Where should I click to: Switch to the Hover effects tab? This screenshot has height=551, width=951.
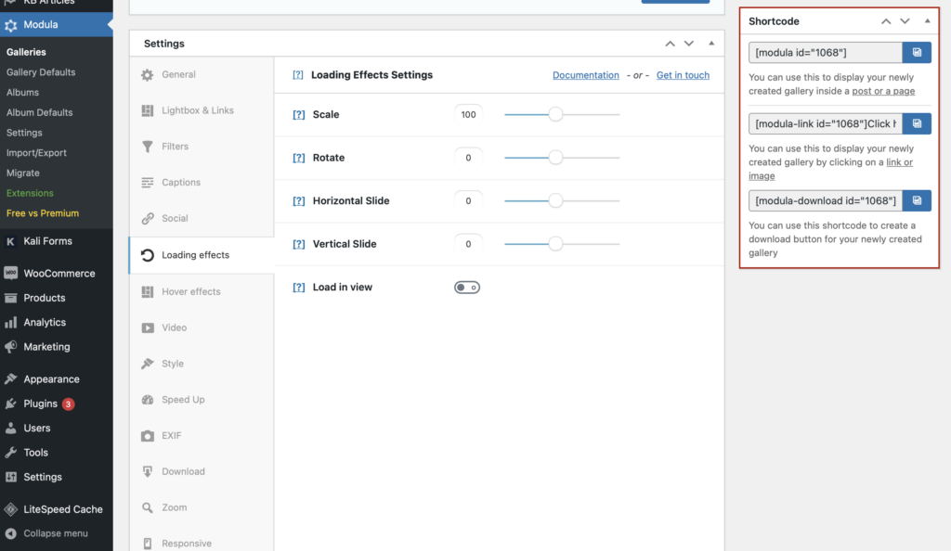[x=190, y=291]
